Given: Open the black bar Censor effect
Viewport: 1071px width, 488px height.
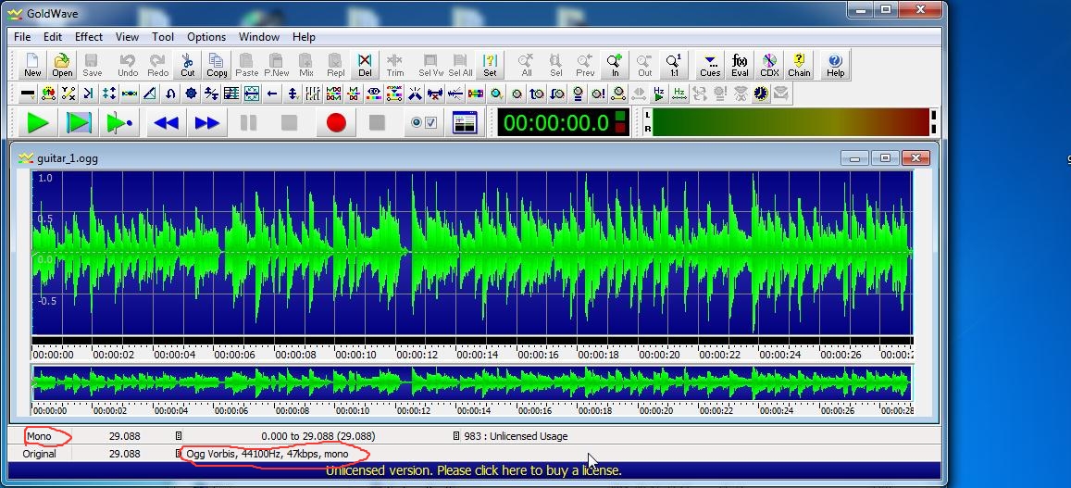Looking at the screenshot, I should [x=28, y=94].
